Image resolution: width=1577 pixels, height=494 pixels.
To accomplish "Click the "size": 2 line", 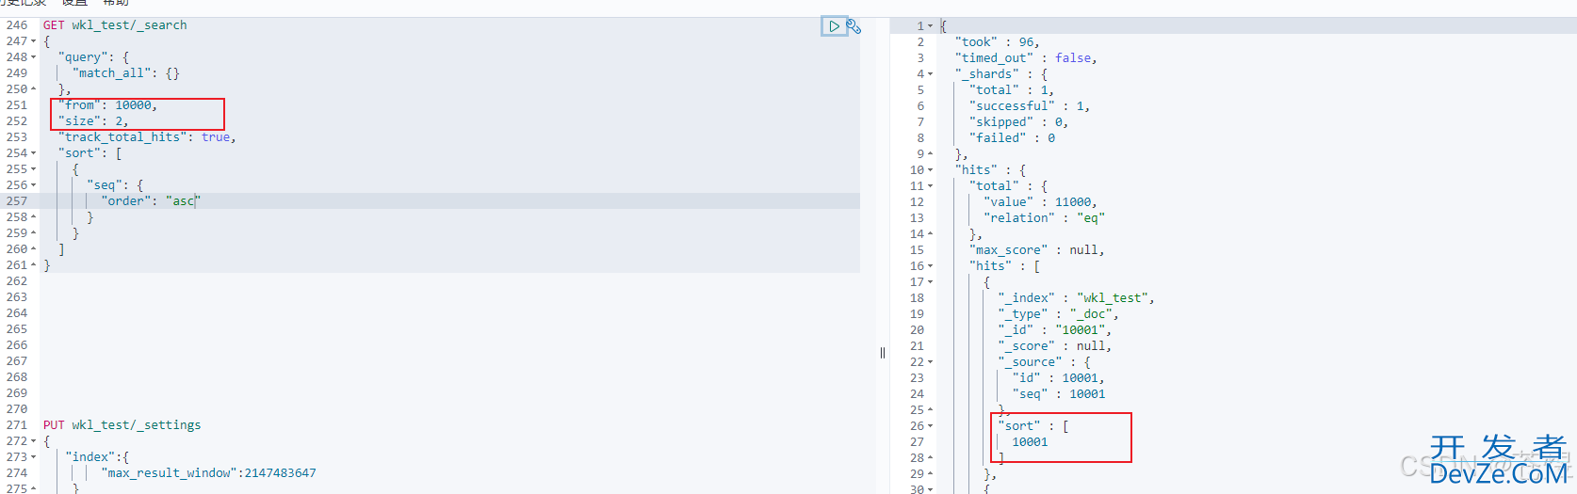I will tap(93, 121).
